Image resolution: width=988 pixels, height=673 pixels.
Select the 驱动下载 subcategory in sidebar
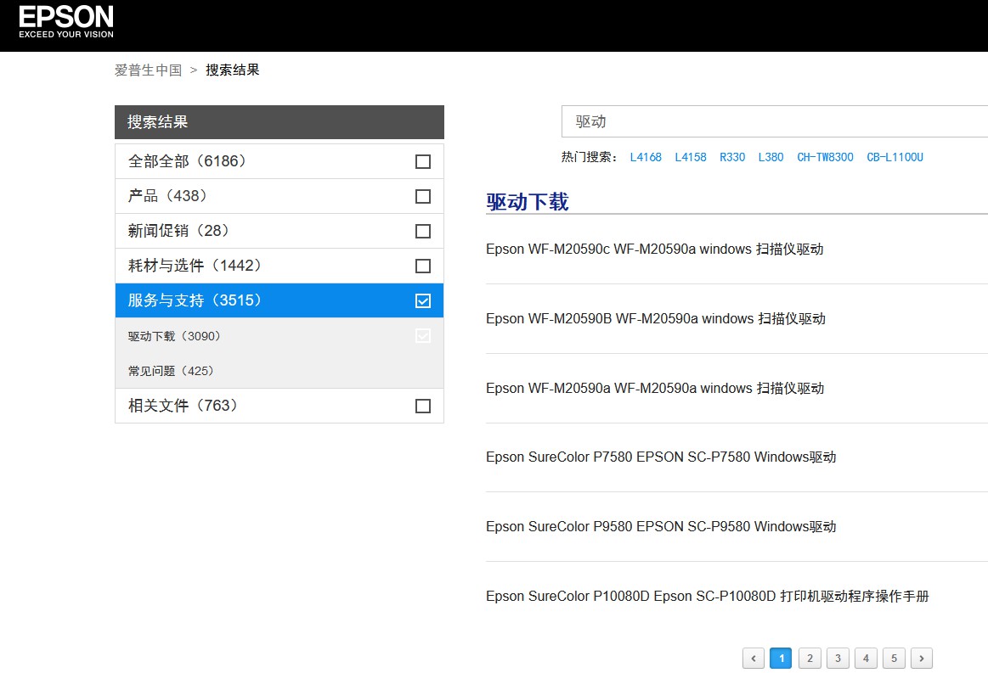(x=174, y=335)
